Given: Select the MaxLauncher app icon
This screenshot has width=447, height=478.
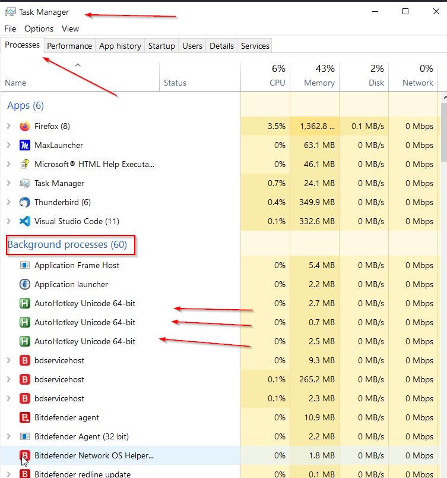Looking at the screenshot, I should pyautogui.click(x=24, y=145).
